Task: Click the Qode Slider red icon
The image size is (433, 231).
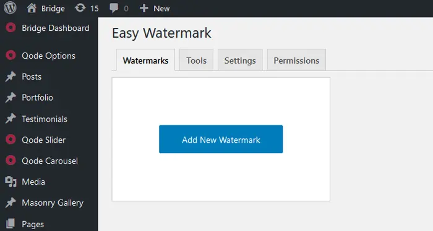Action: click(x=11, y=140)
